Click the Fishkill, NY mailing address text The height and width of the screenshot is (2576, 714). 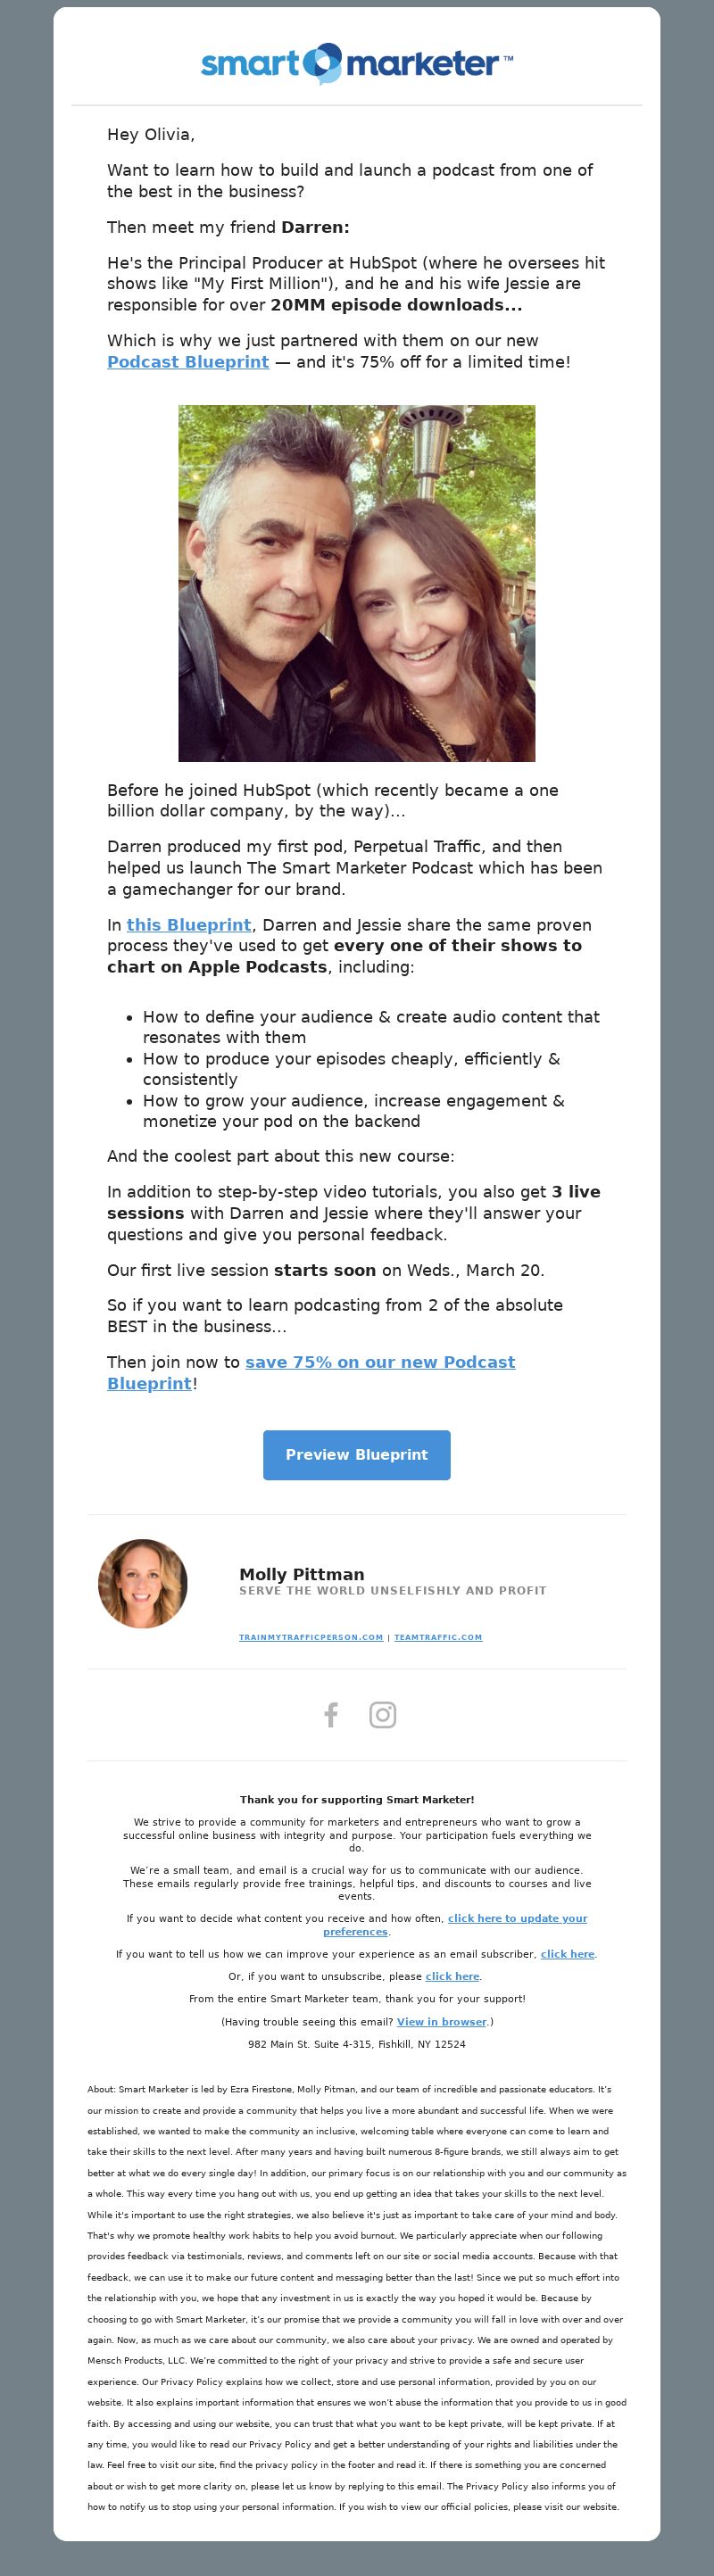(x=357, y=2044)
